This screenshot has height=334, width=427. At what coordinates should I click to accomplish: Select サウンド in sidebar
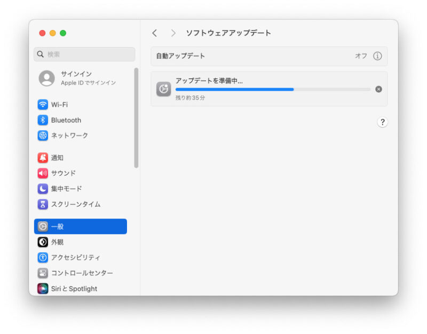point(64,173)
